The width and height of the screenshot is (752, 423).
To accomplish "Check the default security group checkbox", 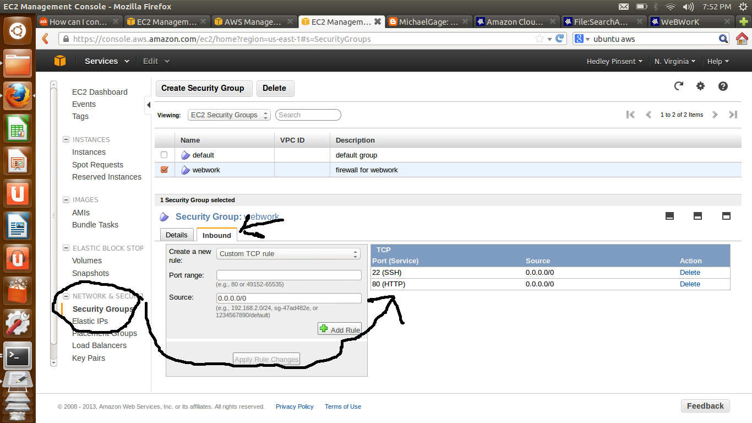I will click(x=164, y=155).
